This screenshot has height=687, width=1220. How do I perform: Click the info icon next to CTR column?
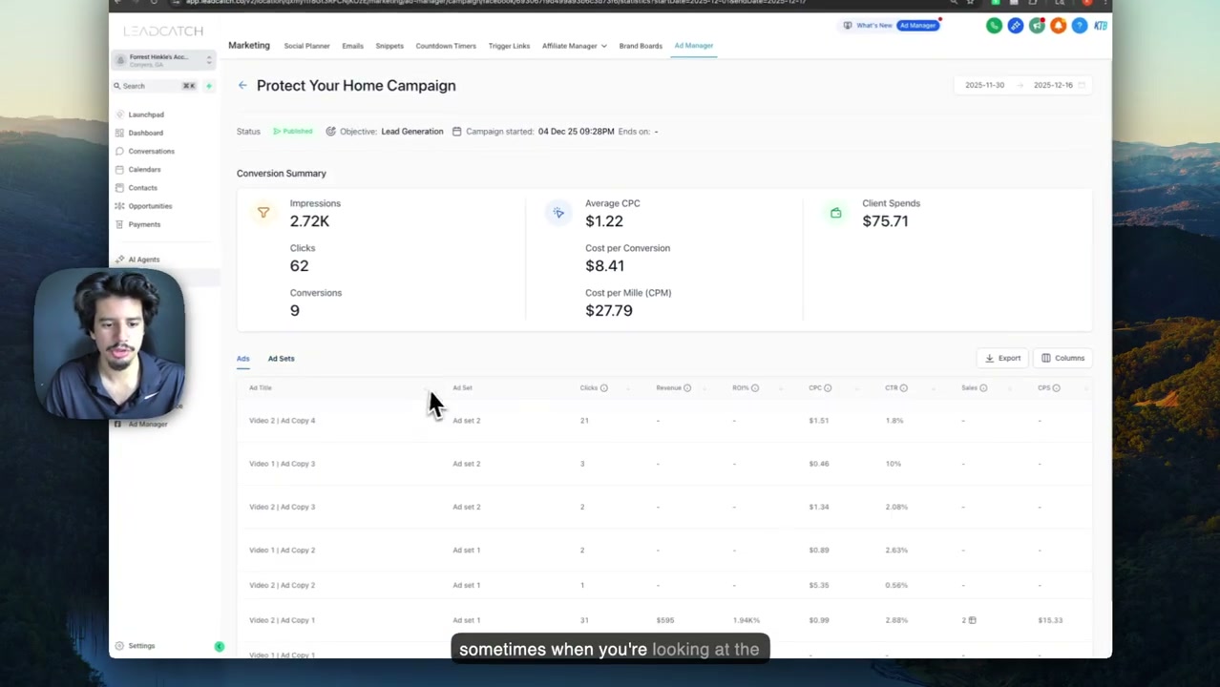[x=904, y=388]
